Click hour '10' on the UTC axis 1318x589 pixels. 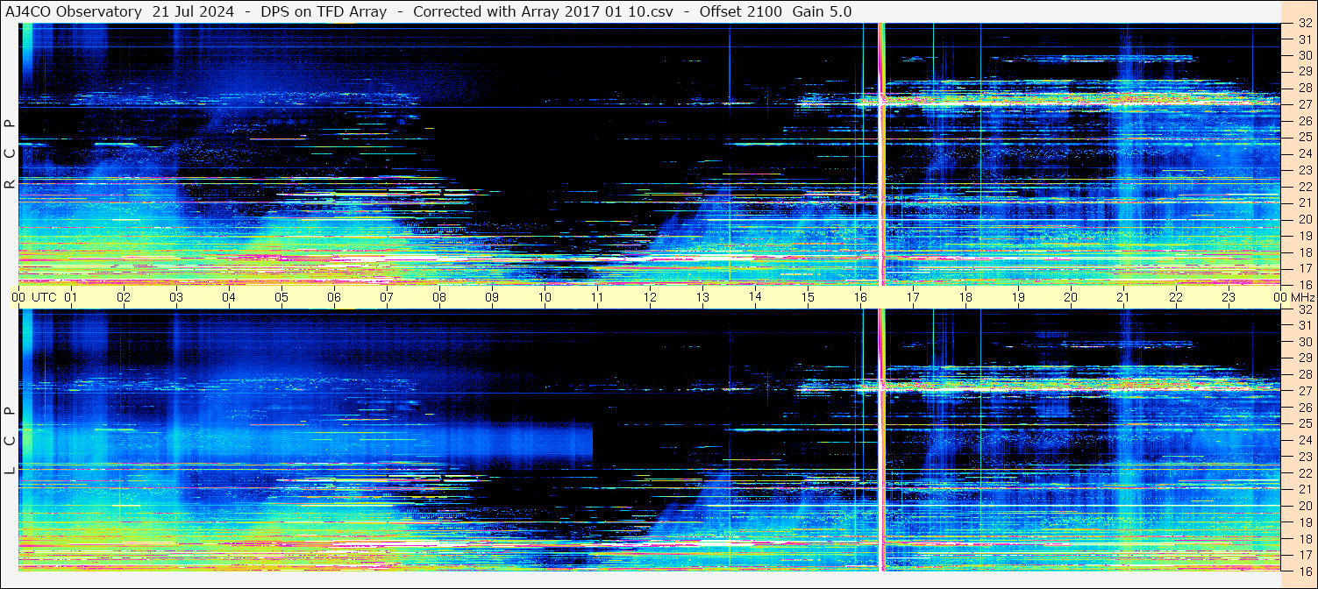coord(545,297)
